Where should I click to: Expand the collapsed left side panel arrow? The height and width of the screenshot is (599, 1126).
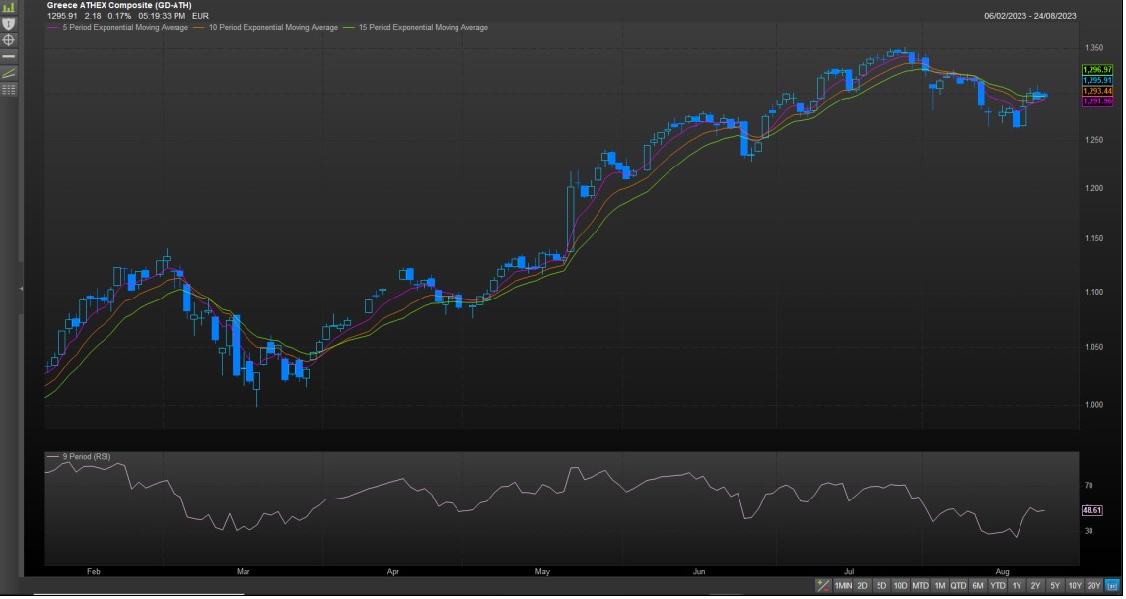(21, 289)
